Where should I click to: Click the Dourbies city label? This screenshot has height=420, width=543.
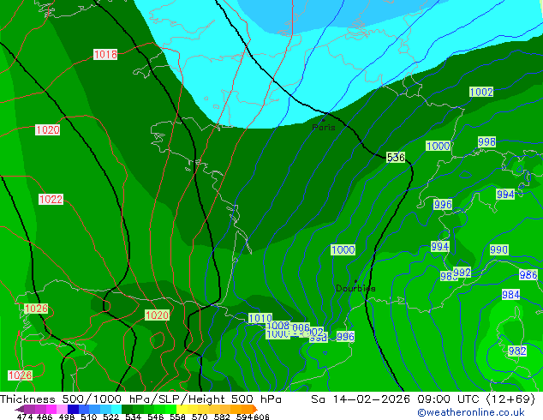[x=355, y=288]
